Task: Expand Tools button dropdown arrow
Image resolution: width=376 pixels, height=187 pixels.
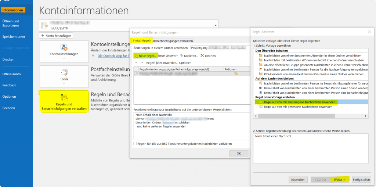Action: pyautogui.click(x=64, y=83)
